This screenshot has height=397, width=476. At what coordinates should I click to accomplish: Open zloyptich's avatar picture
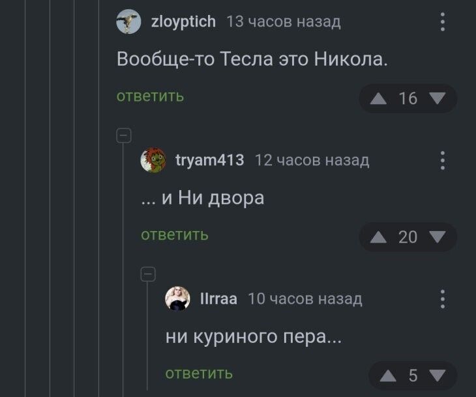click(x=128, y=23)
